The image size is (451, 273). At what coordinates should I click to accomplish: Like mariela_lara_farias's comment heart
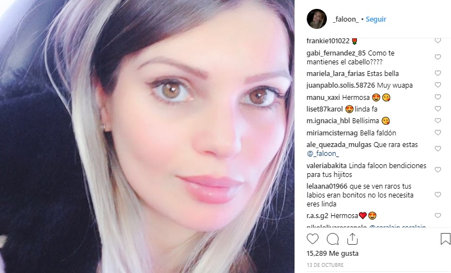[x=438, y=73]
